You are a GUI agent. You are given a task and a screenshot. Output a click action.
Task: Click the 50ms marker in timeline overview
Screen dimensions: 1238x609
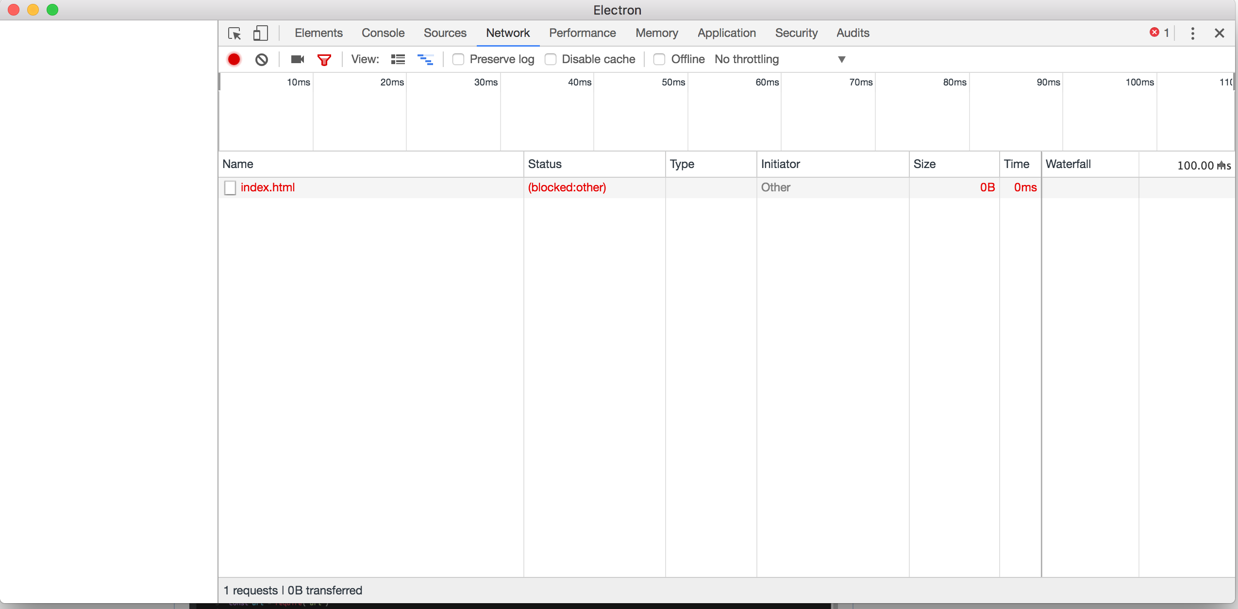[x=673, y=82]
